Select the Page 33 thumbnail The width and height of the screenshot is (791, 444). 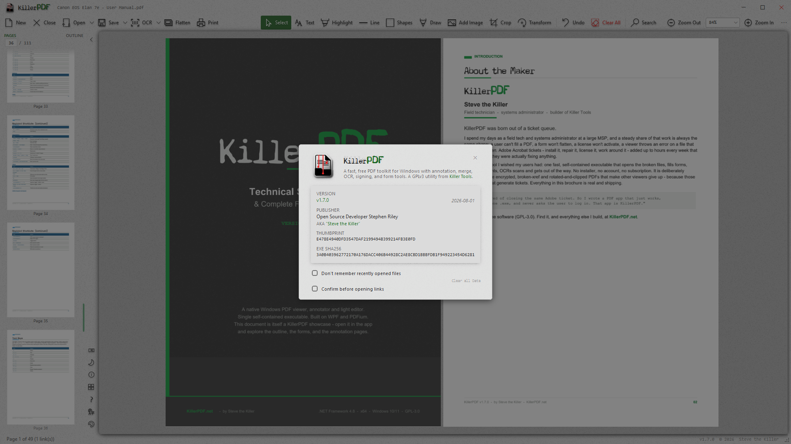[41, 76]
